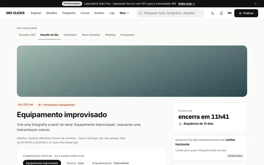Viewport: 264px width, 165px height.
Task: Open the Eventos section
Action: point(99,13)
